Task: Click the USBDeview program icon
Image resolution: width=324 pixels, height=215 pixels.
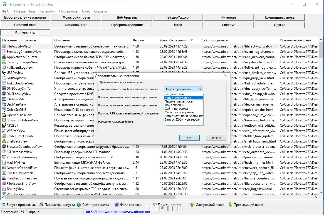Action: pos(4,72)
